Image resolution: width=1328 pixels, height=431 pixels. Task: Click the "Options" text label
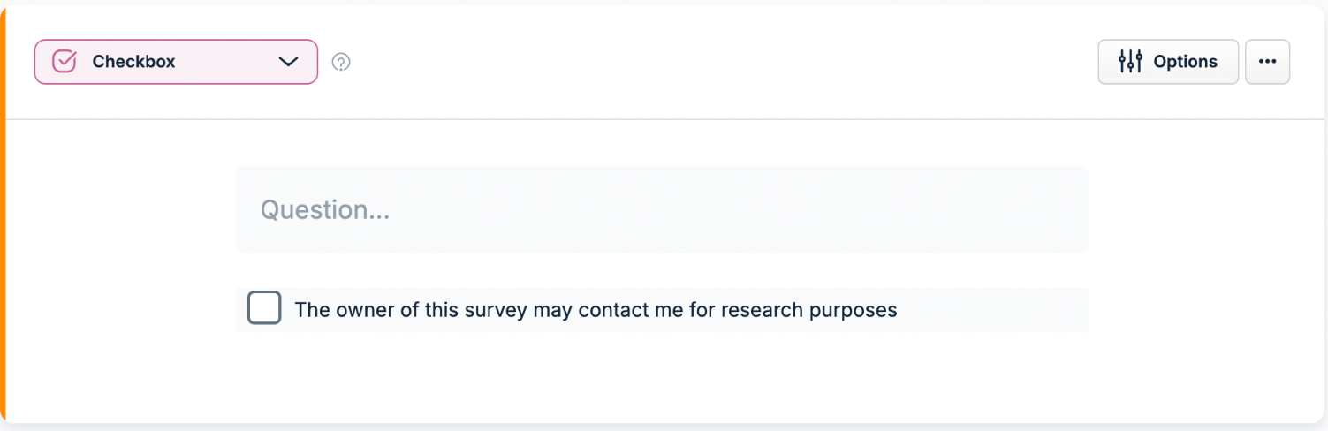point(1186,62)
